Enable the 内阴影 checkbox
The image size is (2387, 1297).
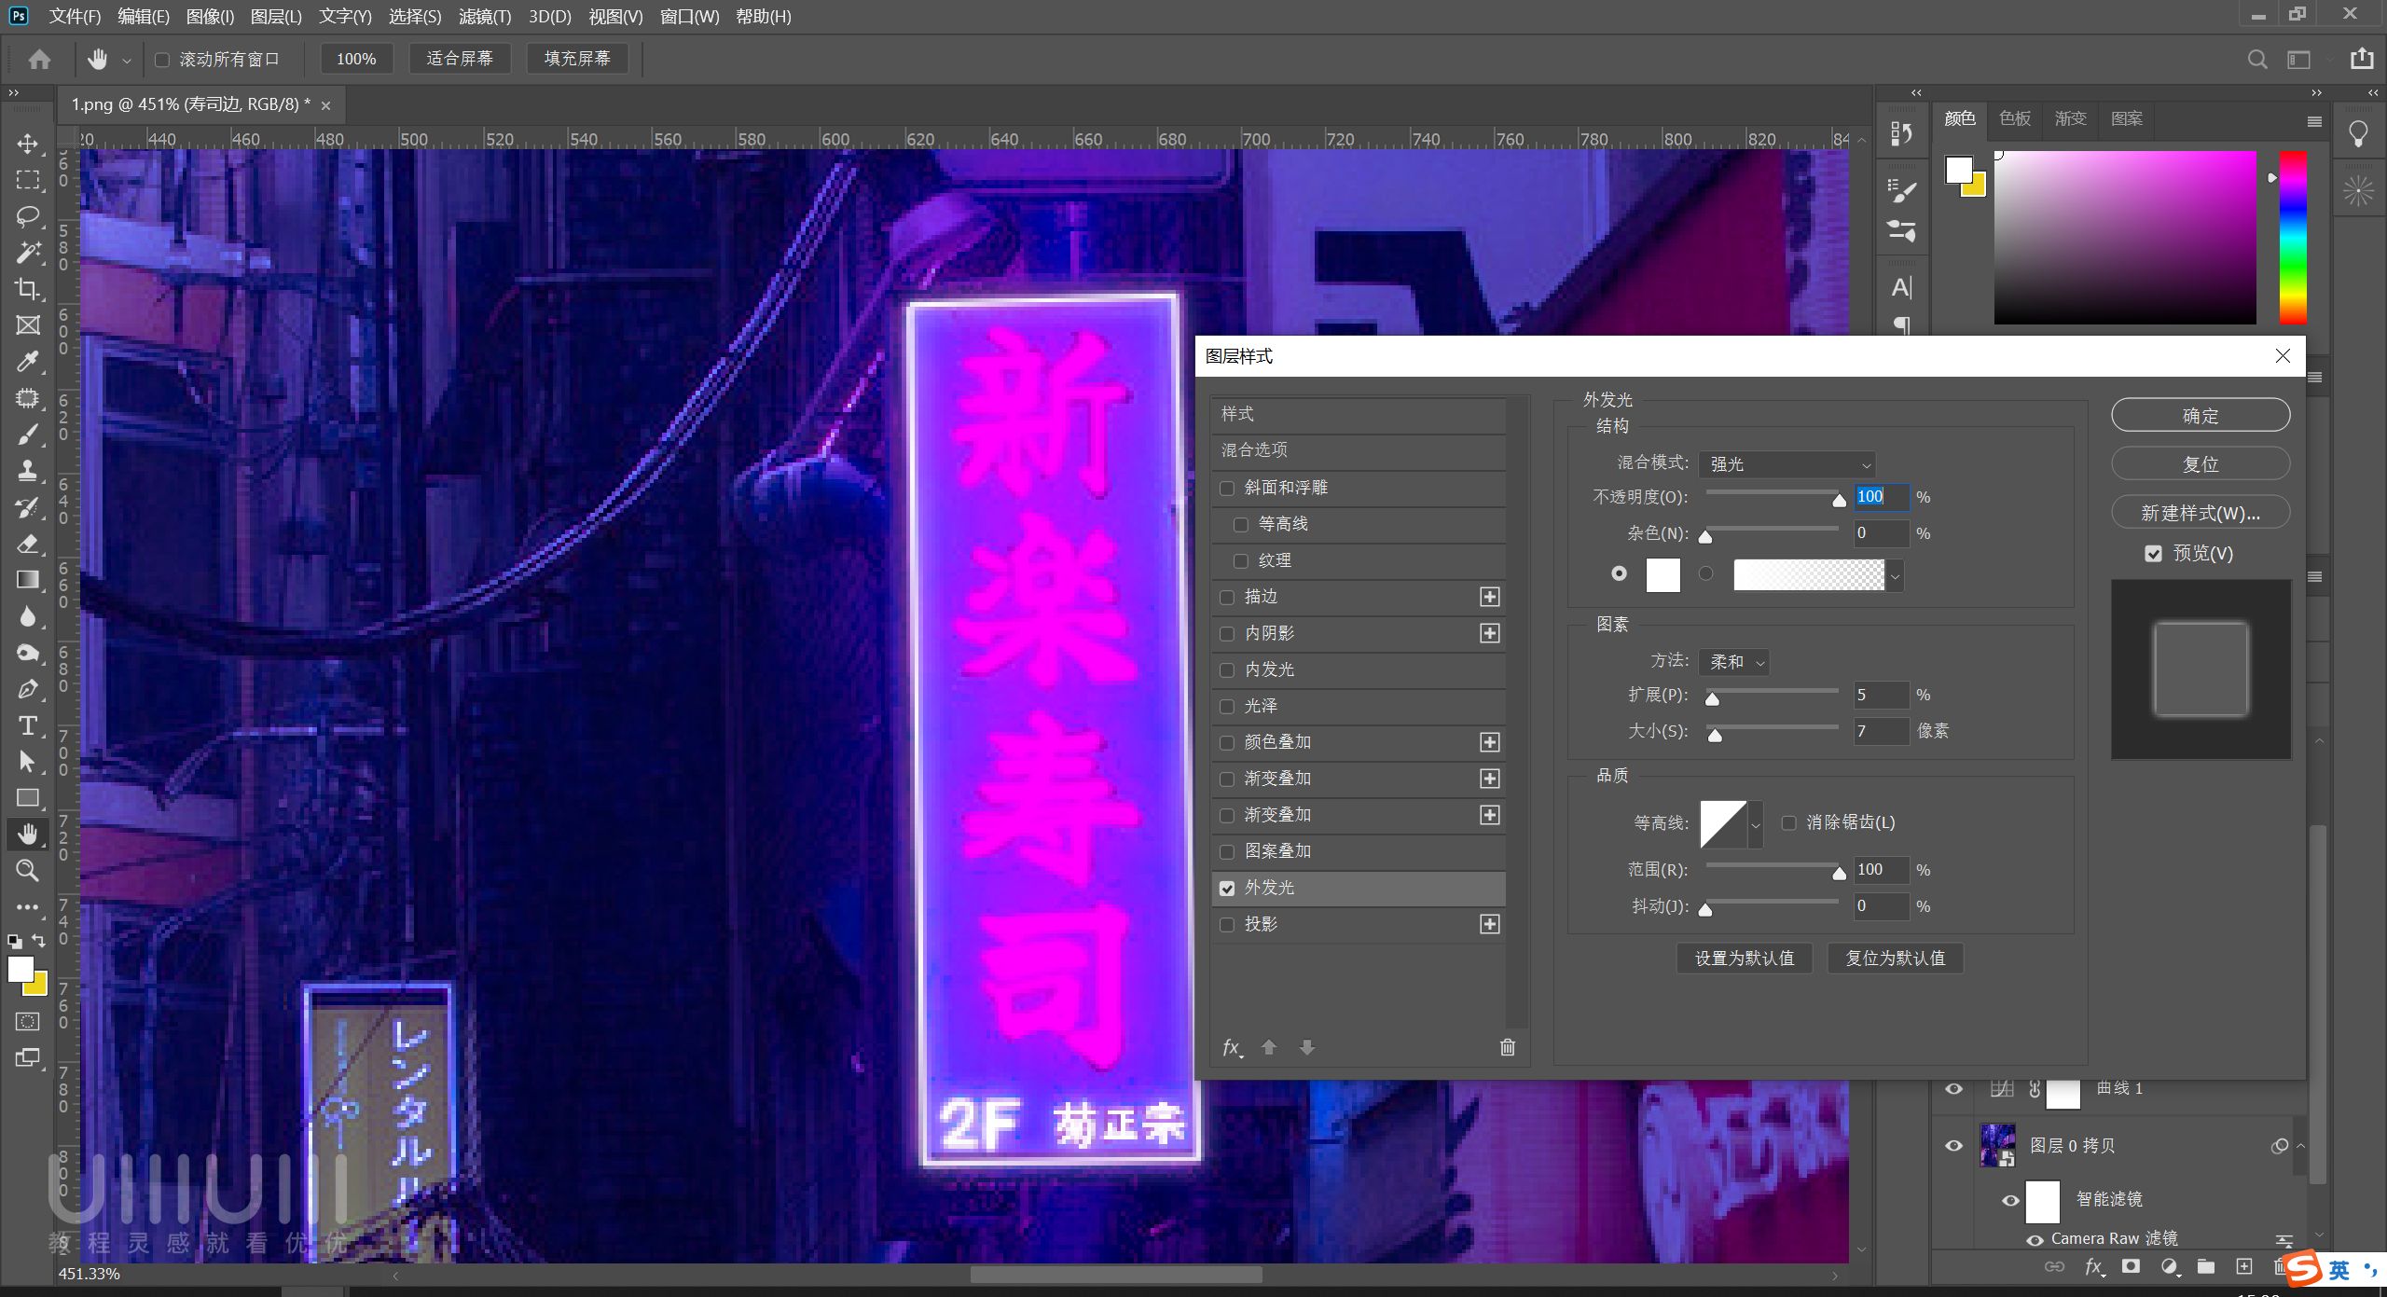click(1227, 634)
